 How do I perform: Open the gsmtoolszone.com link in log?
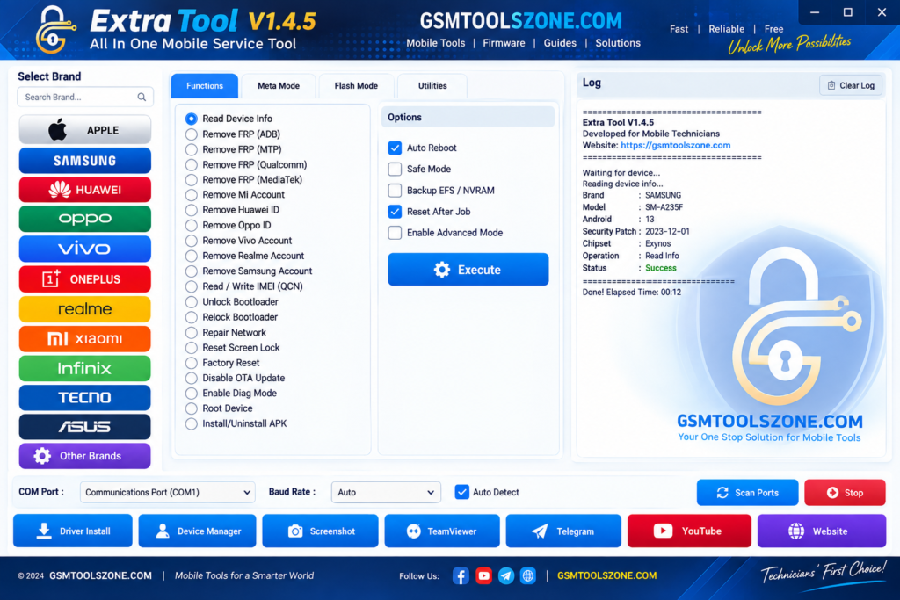676,146
